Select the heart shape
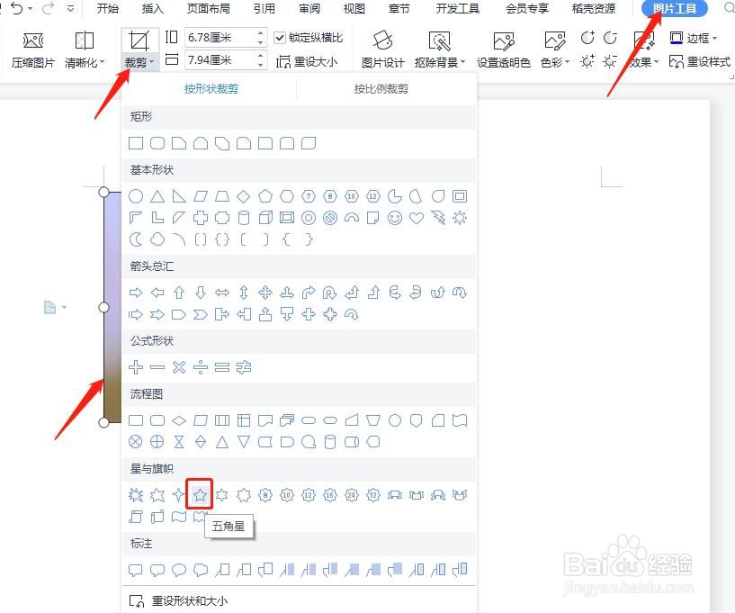Image resolution: width=735 pixels, height=613 pixels. coord(417,218)
